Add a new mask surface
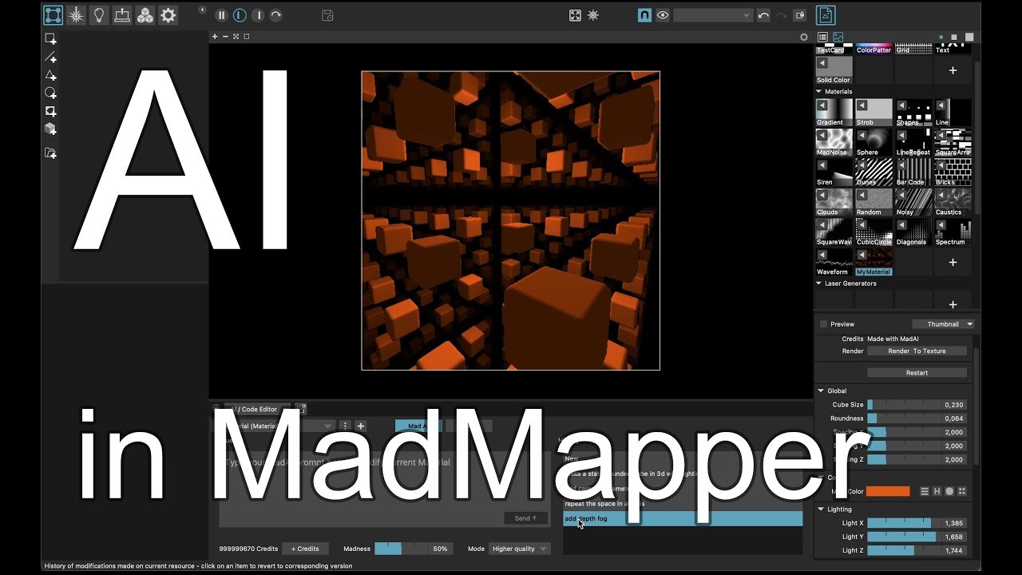This screenshot has height=575, width=1022. (x=50, y=111)
